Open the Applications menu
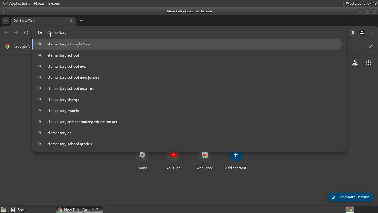378x213 pixels. tap(19, 3)
